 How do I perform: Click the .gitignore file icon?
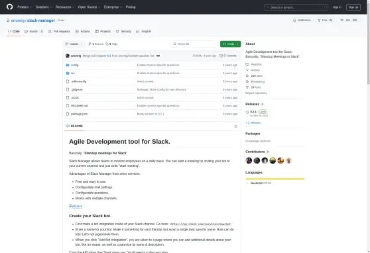point(68,89)
